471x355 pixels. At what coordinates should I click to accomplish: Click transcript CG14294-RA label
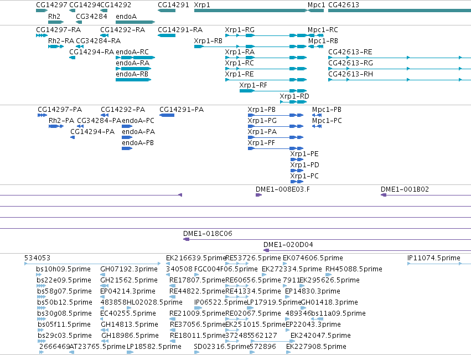coord(92,52)
